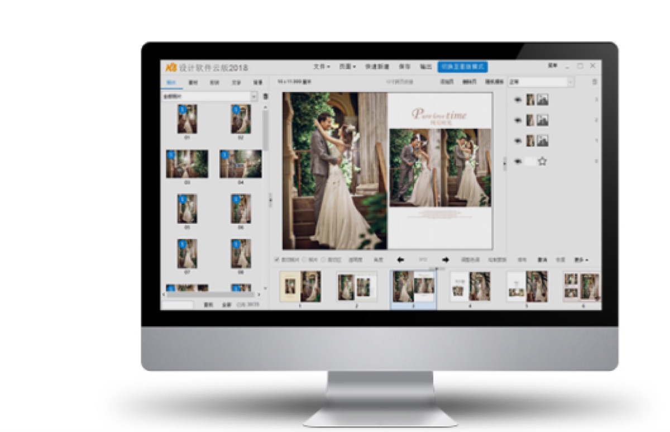Select the second layer's photo thumbnail
Image resolution: width=670 pixels, height=432 pixels.
[530, 120]
